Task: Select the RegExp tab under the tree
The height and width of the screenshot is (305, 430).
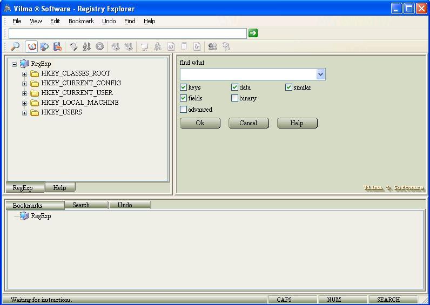Action: 25,188
